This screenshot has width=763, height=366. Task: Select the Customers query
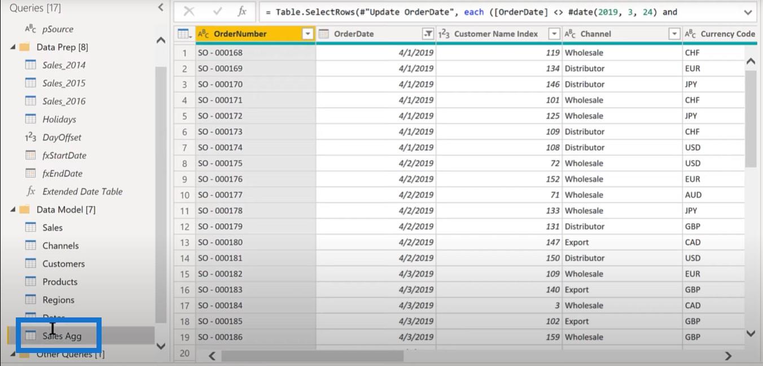[x=63, y=264]
